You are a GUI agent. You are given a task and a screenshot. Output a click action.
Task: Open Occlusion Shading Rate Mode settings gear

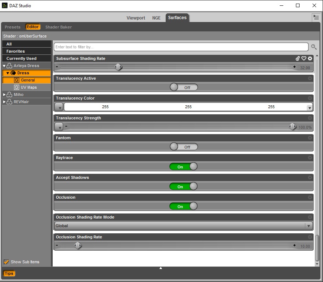point(310,217)
